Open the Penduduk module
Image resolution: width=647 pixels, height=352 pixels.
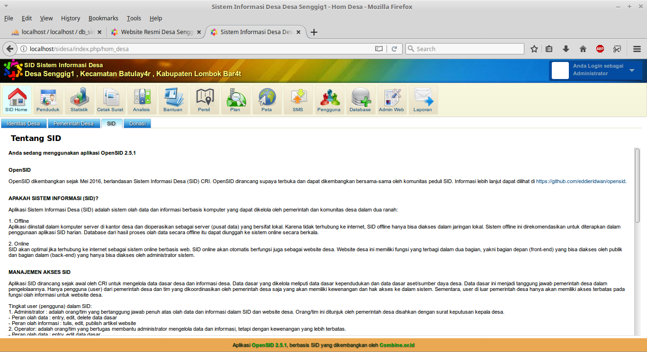click(48, 100)
